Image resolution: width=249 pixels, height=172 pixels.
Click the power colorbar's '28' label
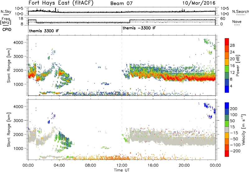pos(232,45)
